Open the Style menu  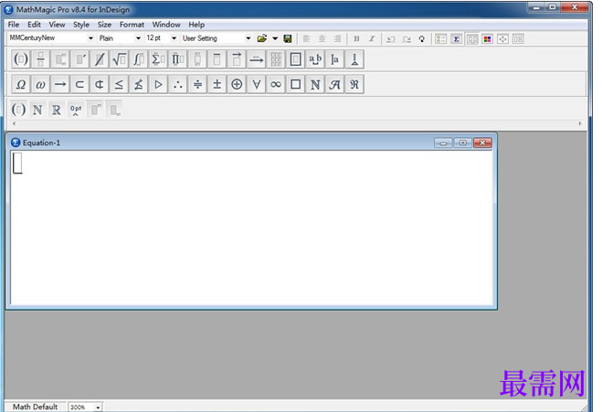point(81,25)
